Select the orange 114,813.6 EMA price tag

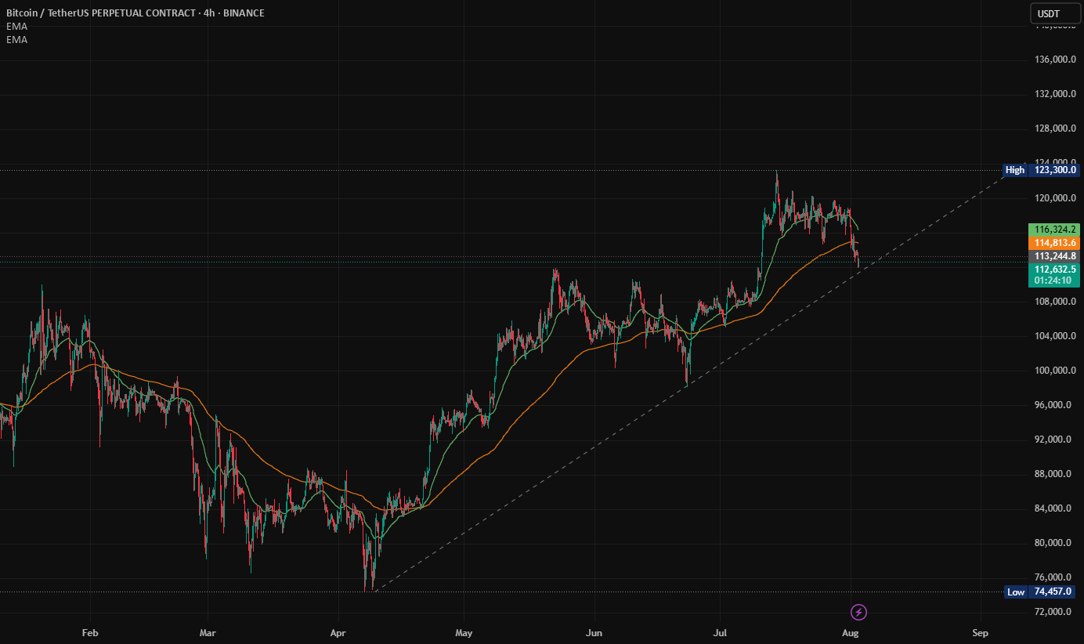pyautogui.click(x=1054, y=244)
